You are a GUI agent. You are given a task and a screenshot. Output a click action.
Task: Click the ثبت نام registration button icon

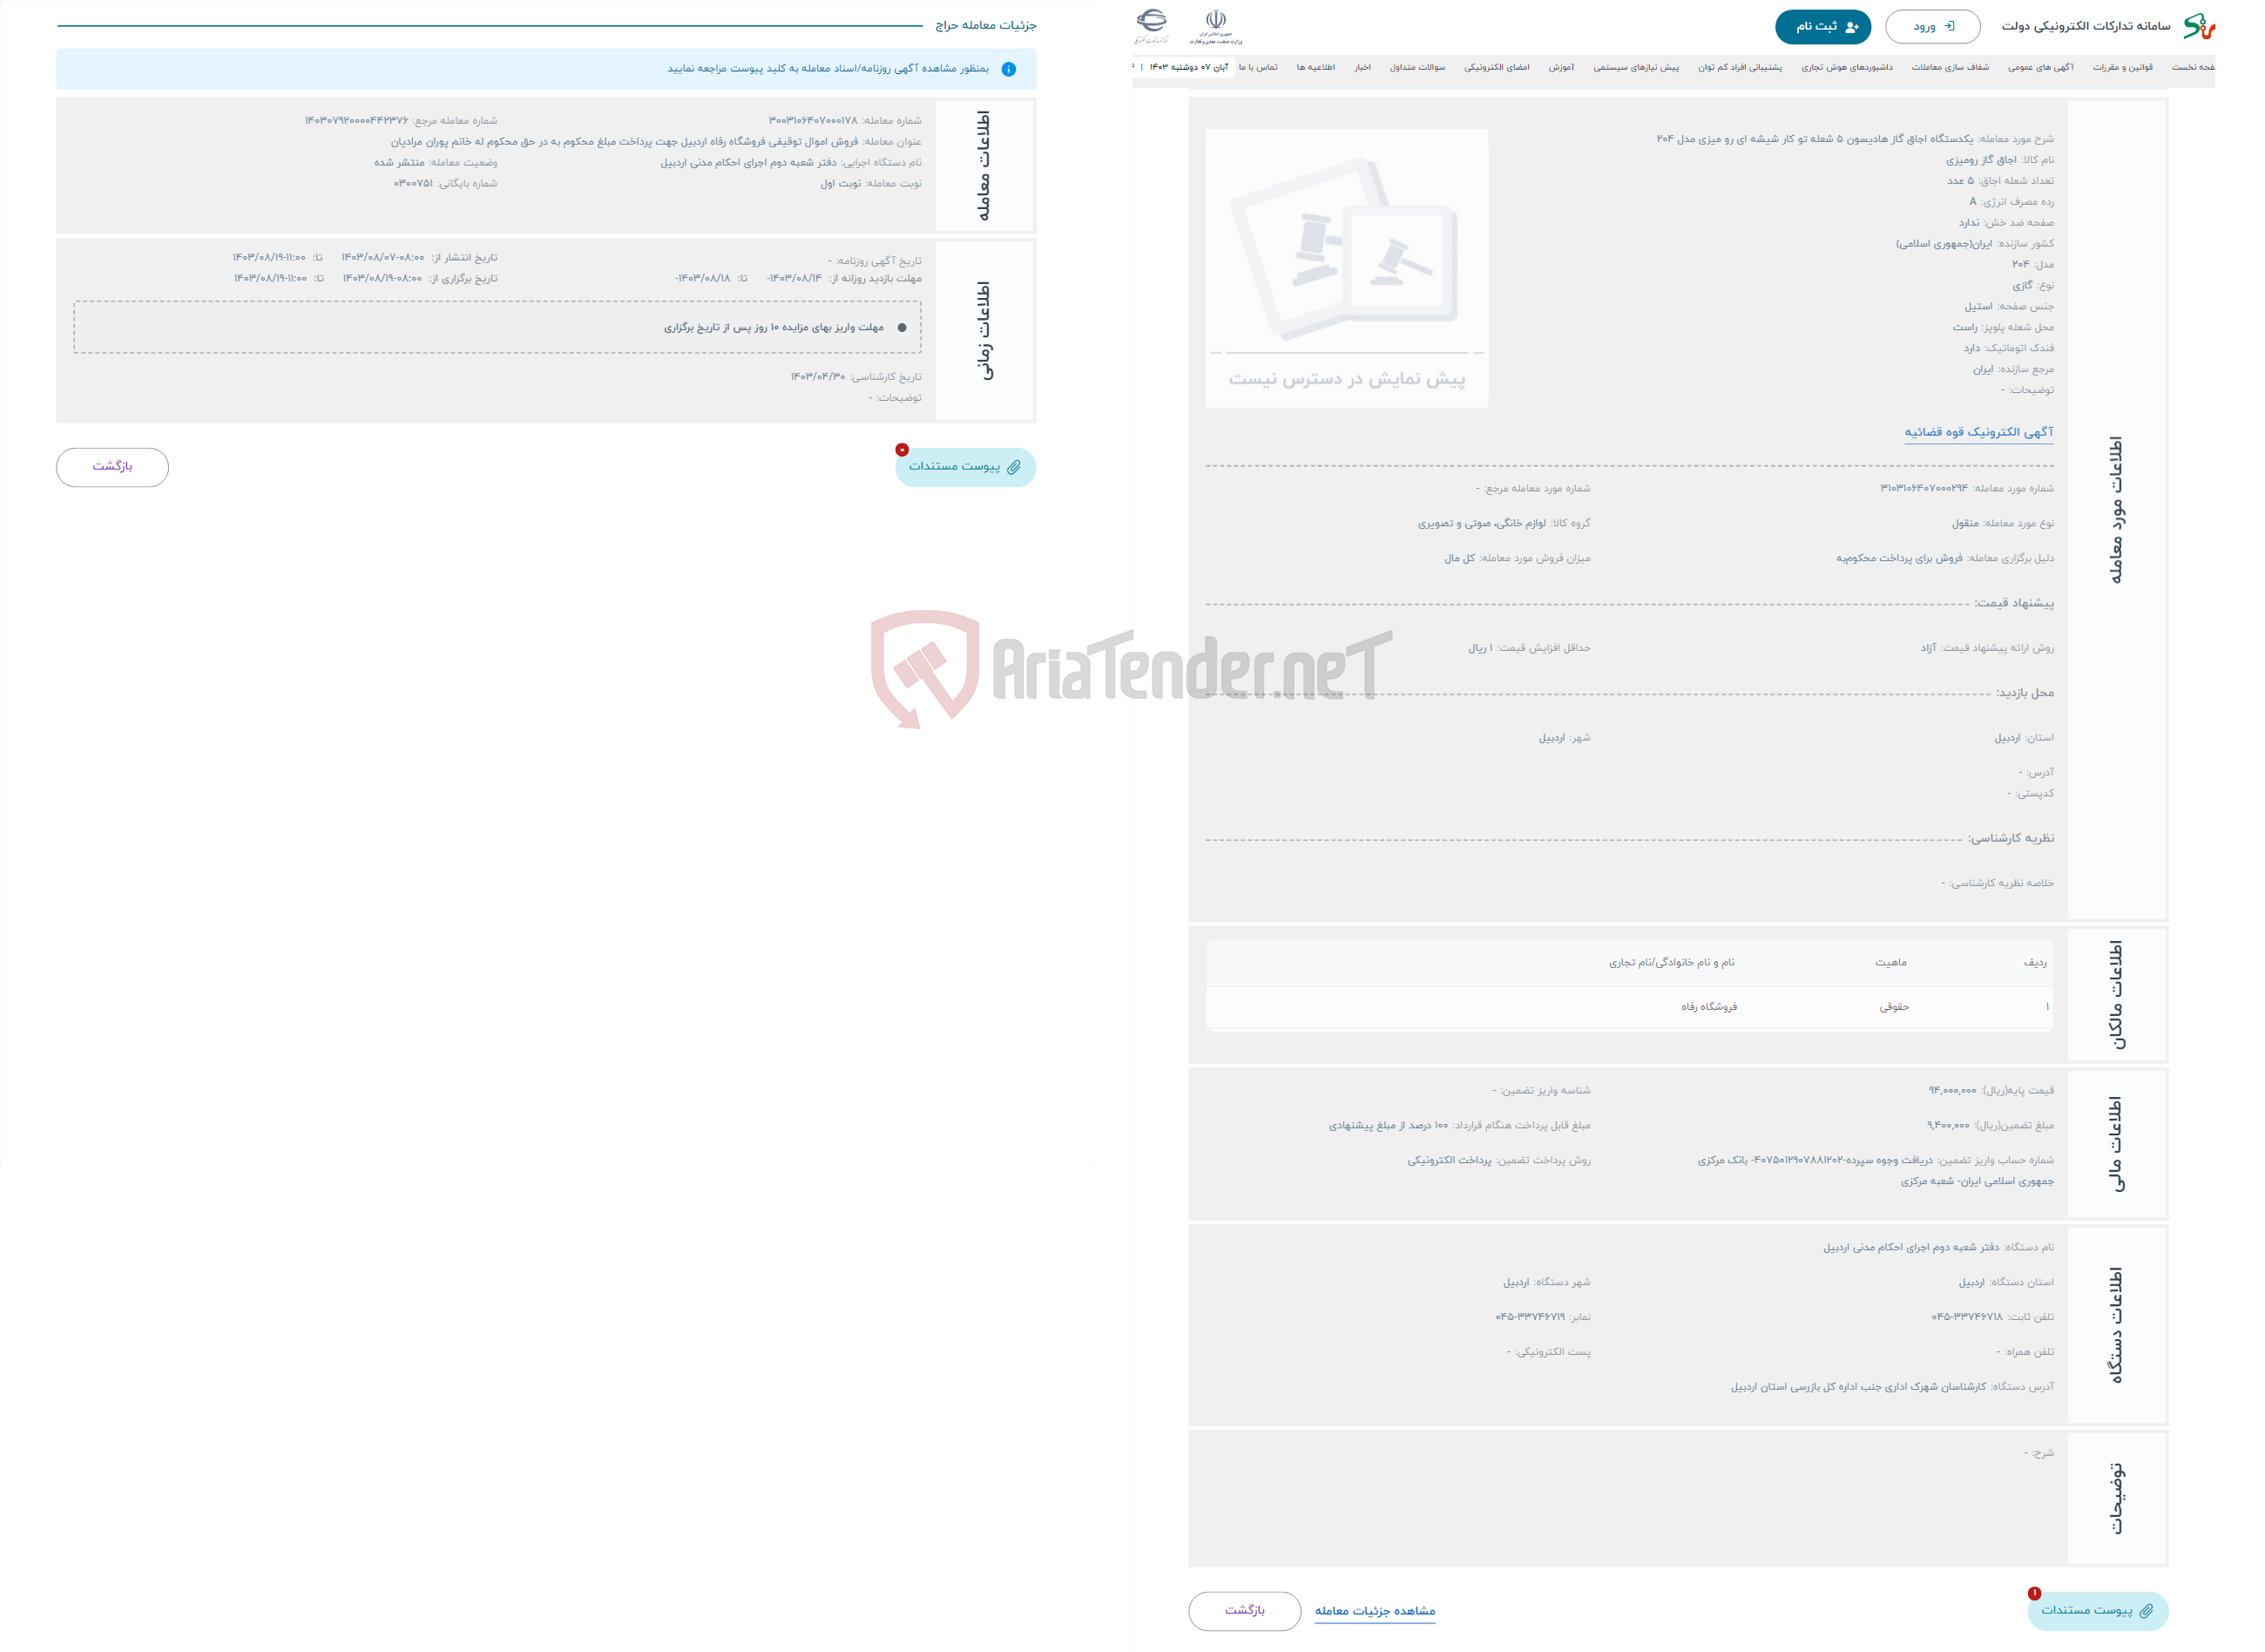coord(1820,21)
